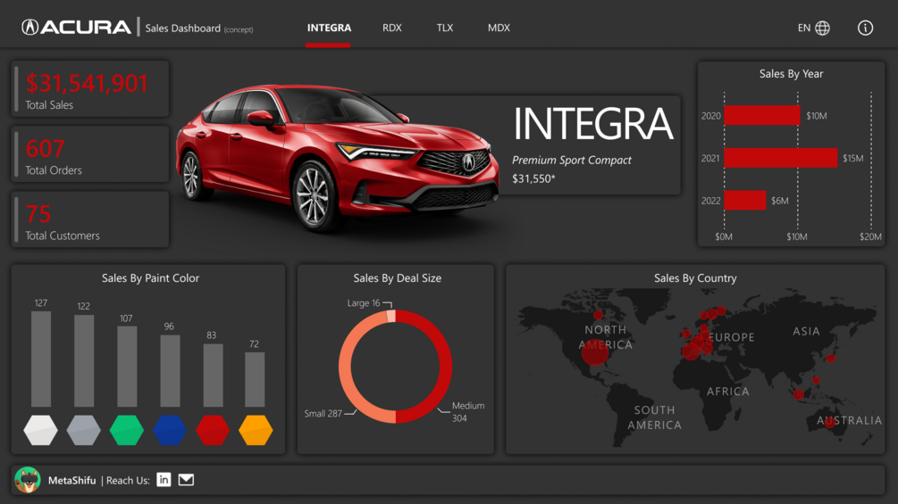Click the $15M value label

(852, 158)
